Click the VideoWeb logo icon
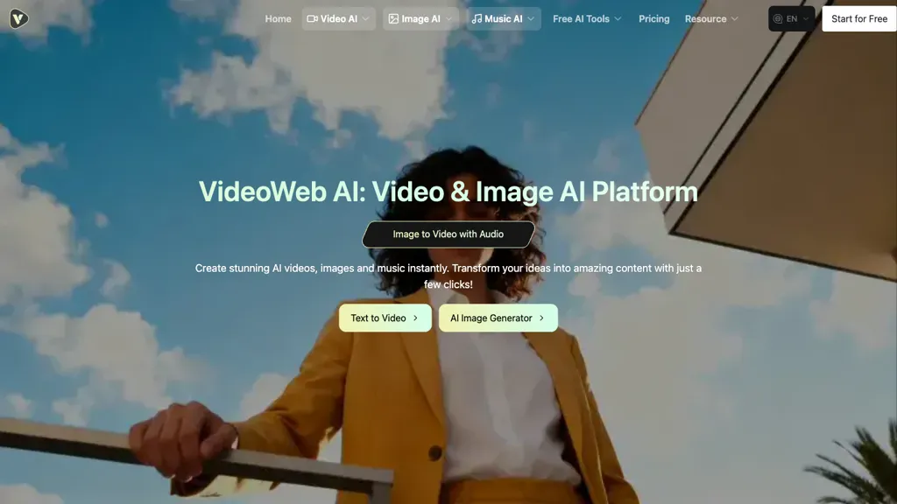The image size is (897, 504). (18, 17)
